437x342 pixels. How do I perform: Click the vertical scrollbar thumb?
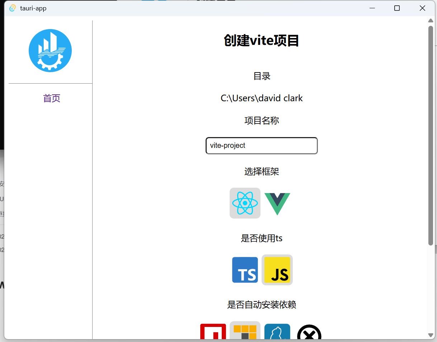pyautogui.click(x=431, y=135)
